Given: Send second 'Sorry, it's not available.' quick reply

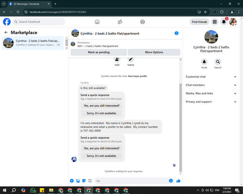Looking at the screenshot, I should click(x=102, y=156).
